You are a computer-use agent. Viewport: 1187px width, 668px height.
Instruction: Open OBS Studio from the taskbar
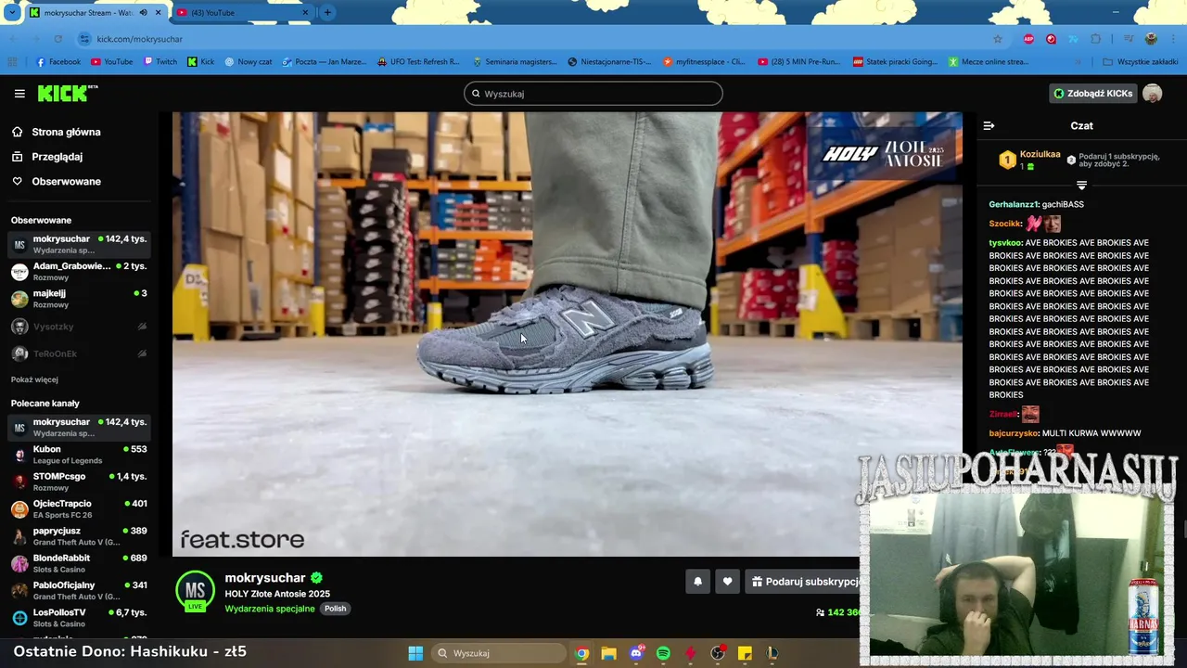pyautogui.click(x=718, y=653)
